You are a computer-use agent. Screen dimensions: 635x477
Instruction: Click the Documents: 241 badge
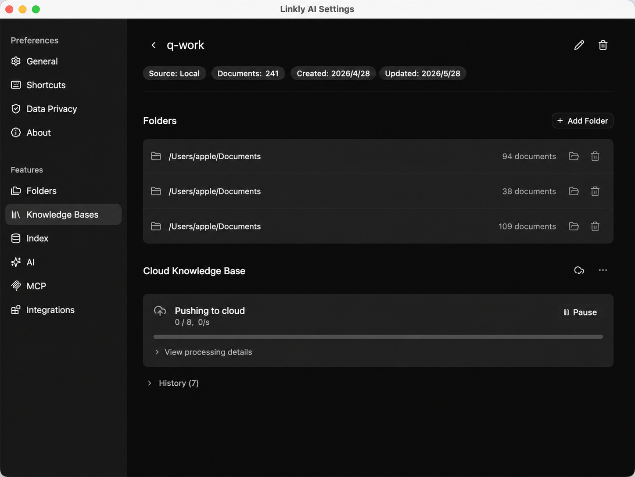pos(248,73)
